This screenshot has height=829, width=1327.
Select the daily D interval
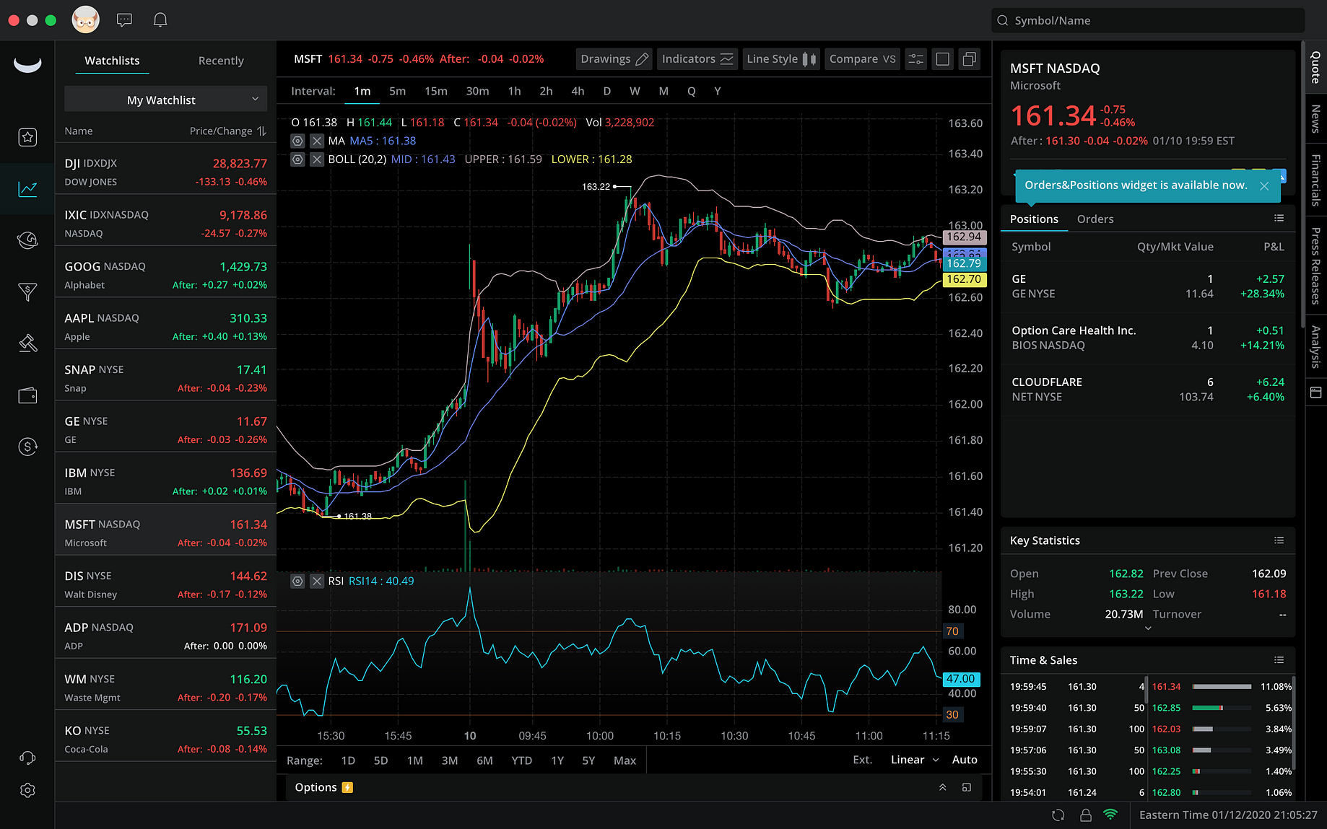606,91
